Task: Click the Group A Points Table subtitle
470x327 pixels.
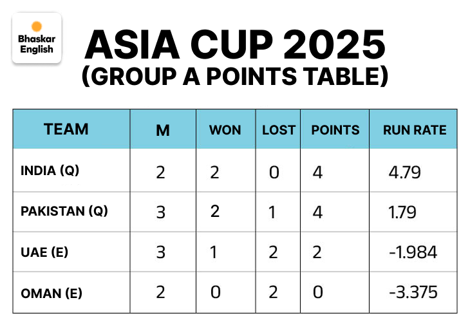Action: [x=235, y=77]
